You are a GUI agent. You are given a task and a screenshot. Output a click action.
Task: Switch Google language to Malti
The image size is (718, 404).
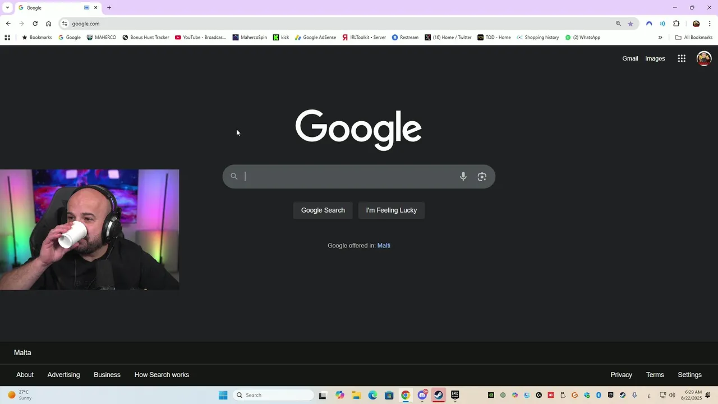click(x=384, y=246)
